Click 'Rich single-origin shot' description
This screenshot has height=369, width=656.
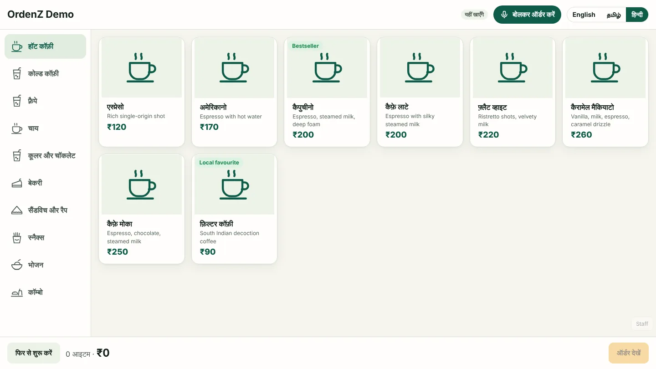136,116
